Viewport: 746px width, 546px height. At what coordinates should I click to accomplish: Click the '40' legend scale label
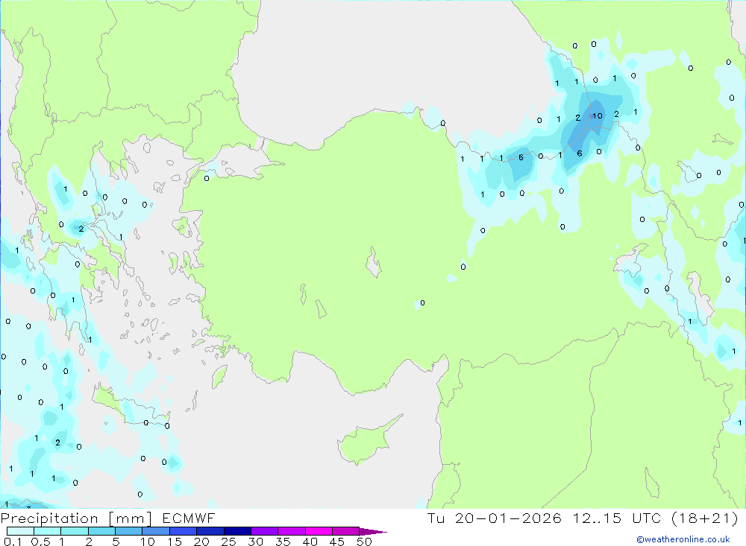(310, 542)
